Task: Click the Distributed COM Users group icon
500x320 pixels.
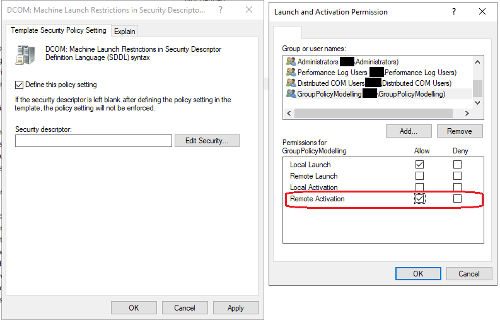Action: [x=291, y=83]
